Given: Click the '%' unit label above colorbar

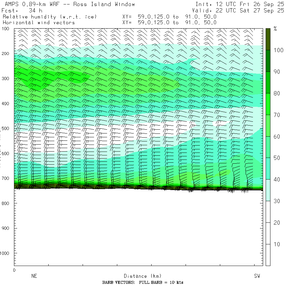Looking at the screenshot, I should tap(275, 29).
